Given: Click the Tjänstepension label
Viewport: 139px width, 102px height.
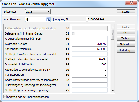Looking at the screenshot, I should [x=14, y=75].
